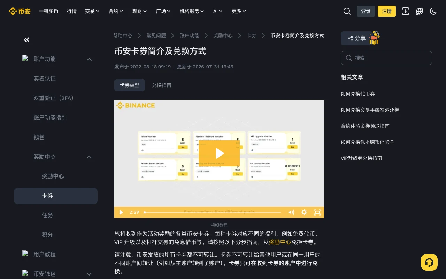This screenshot has height=279, width=446.
Task: Click the download app icon
Action: [406, 11]
